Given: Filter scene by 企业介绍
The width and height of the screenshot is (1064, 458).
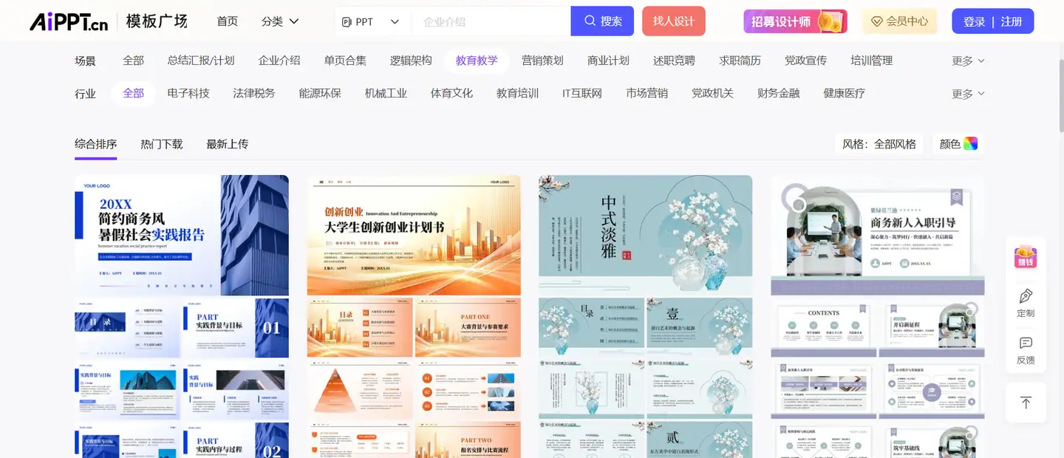Looking at the screenshot, I should coord(279,61).
